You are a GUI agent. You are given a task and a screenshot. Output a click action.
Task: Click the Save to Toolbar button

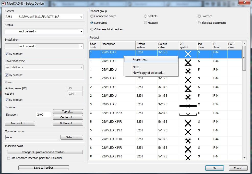[x=44, y=168]
